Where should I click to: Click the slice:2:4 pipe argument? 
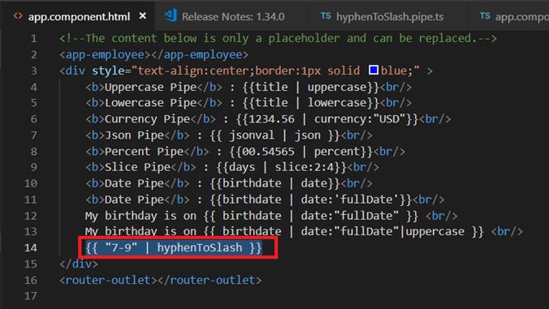(x=305, y=167)
